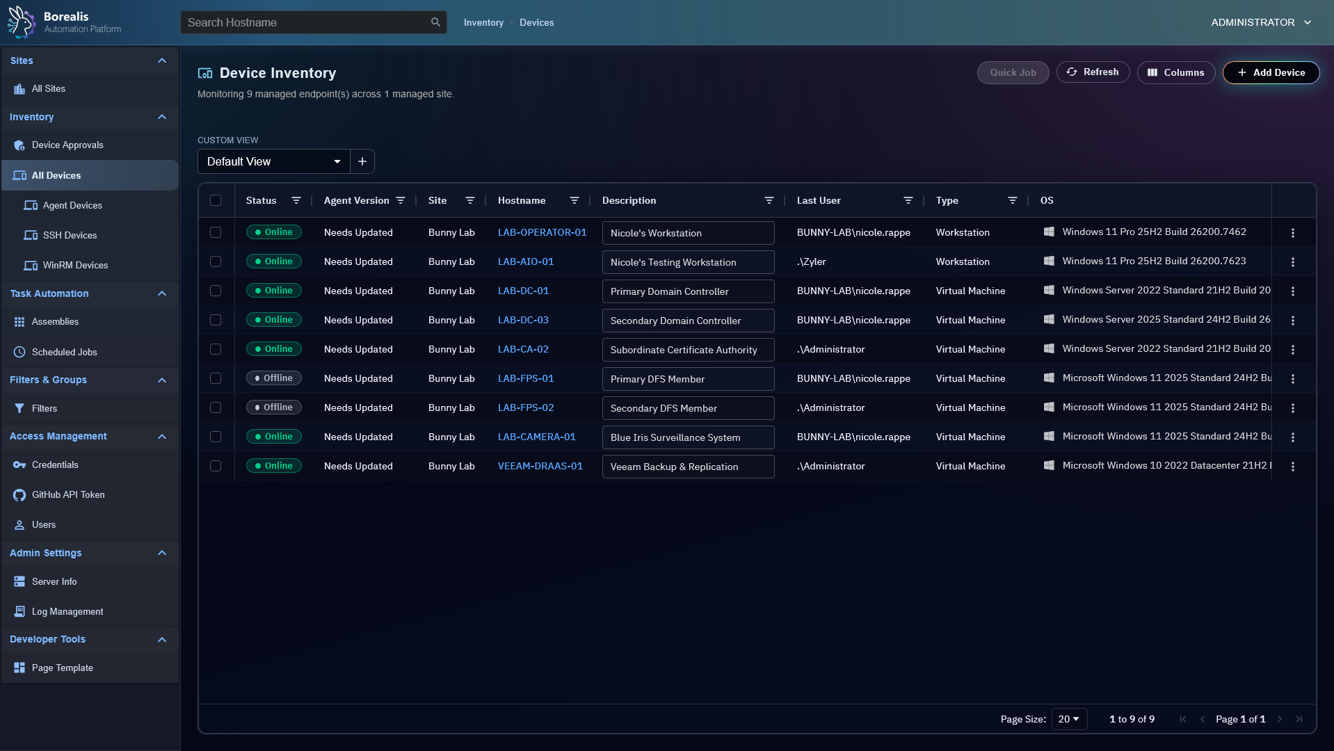The height and width of the screenshot is (751, 1334).
Task: Go to Credentials in the sidebar
Action: [x=55, y=465]
